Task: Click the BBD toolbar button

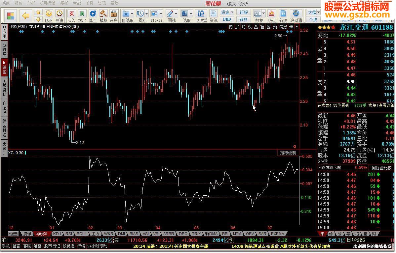Action: click(x=227, y=19)
